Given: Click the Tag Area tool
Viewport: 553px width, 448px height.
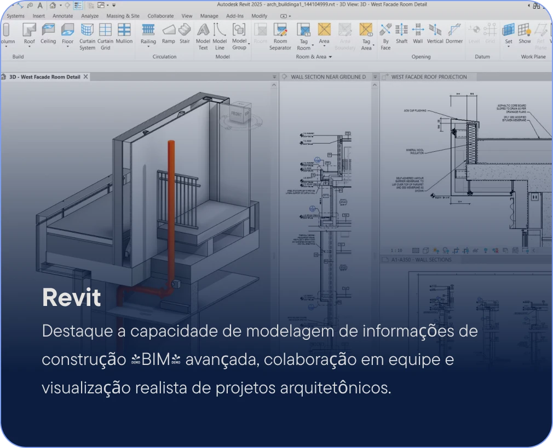Looking at the screenshot, I should tap(366, 37).
